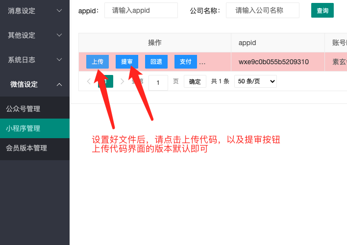The image size is (347, 245).
Task: Collapse the 微信设定 sidebar section
Action: pos(34,84)
